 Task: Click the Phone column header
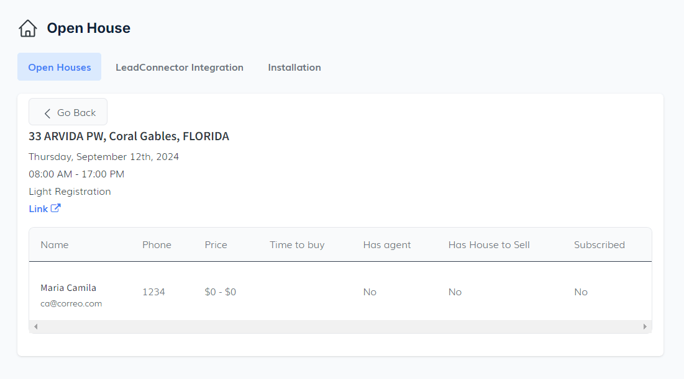click(x=157, y=245)
